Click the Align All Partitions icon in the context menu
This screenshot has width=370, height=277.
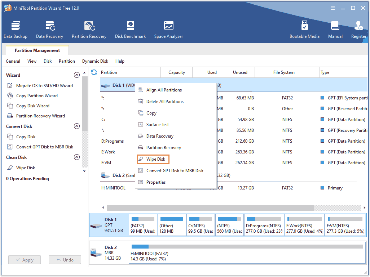click(141, 90)
